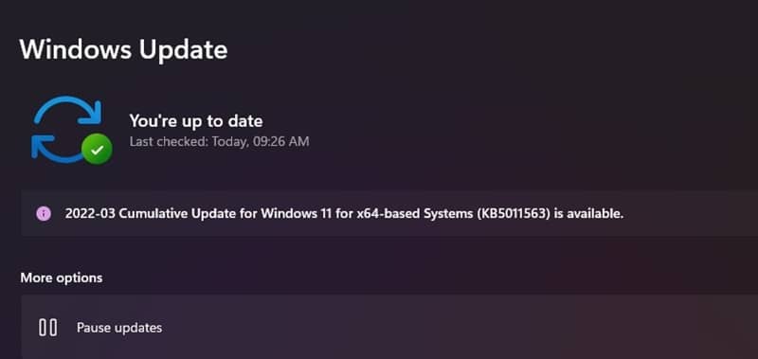Image resolution: width=758 pixels, height=359 pixels.
Task: Click the More options section label
Action: [62, 278]
